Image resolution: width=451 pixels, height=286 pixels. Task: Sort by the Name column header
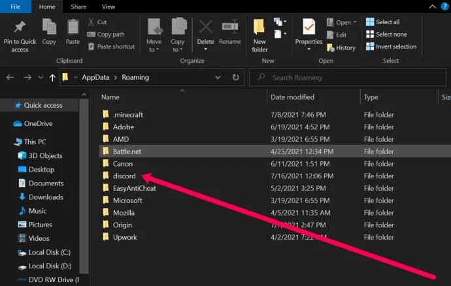click(110, 97)
